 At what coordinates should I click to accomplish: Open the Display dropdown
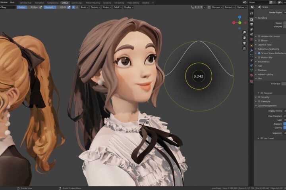(129, 7)
